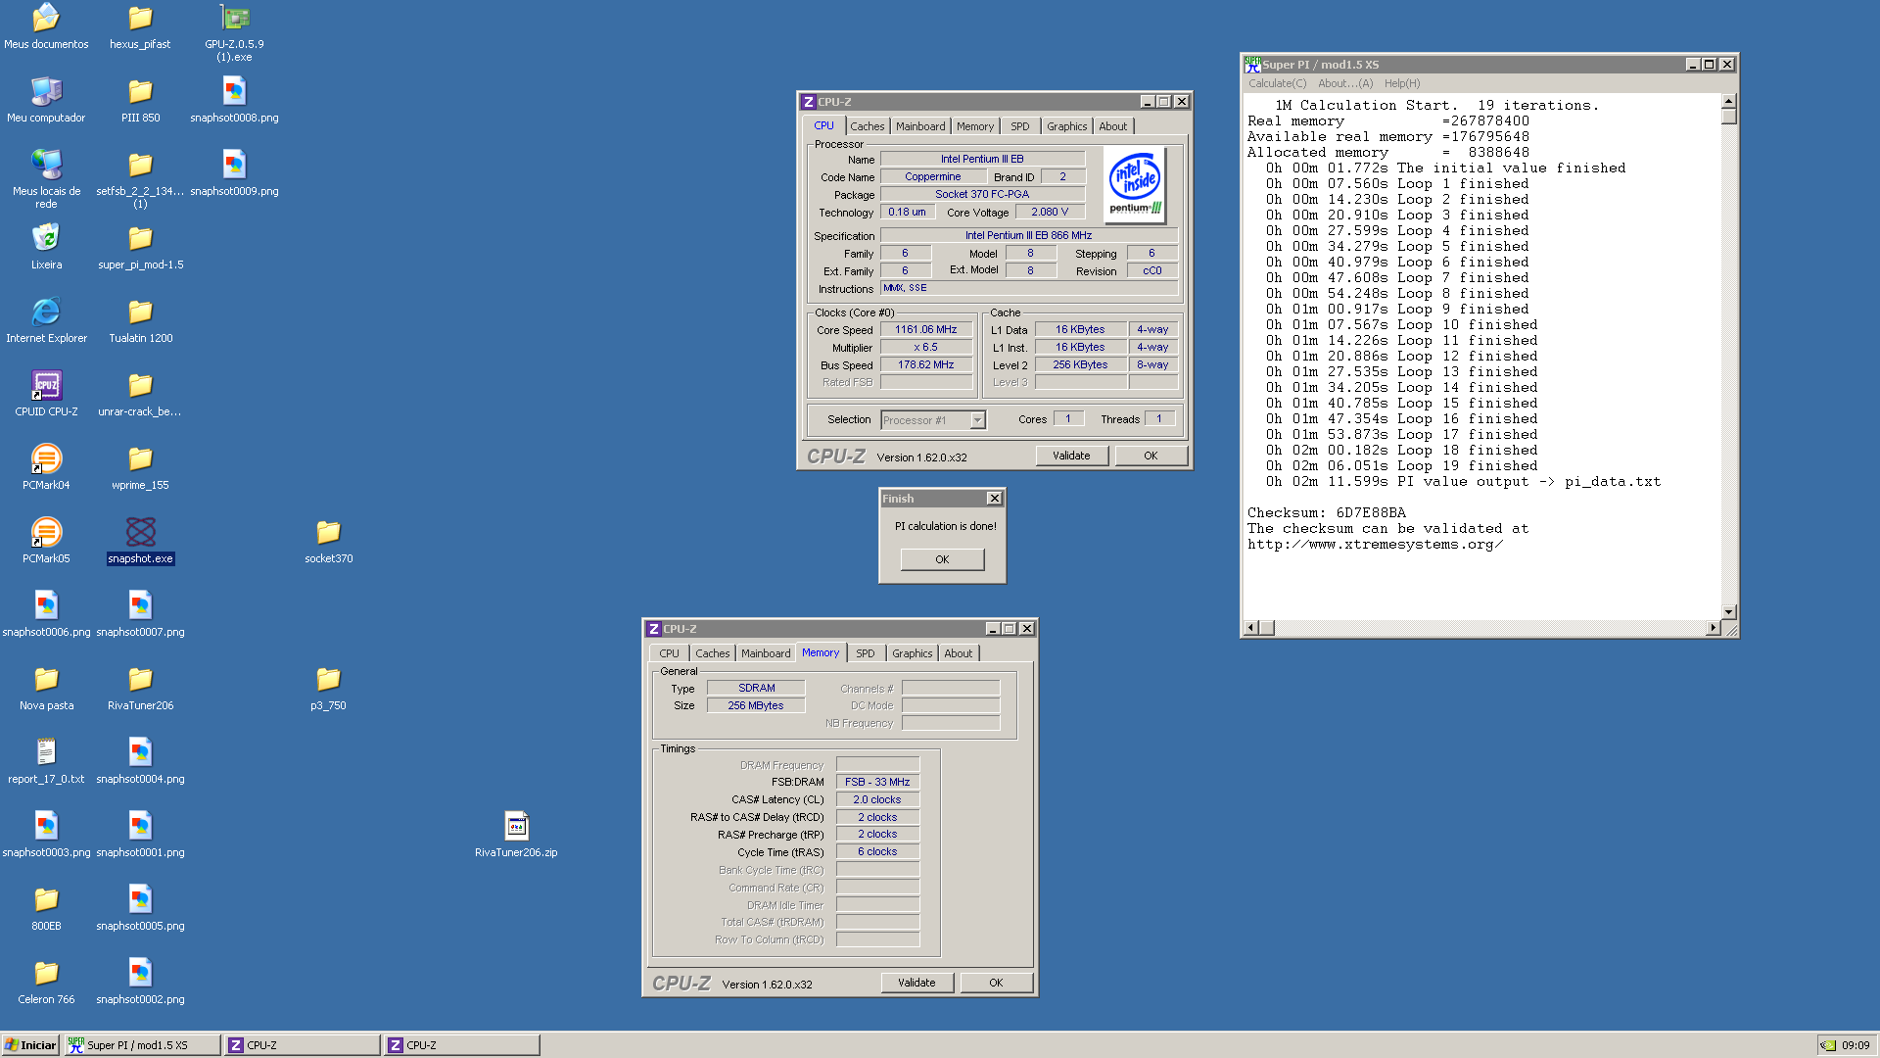The image size is (1880, 1058).
Task: Click Super PI horizontal scrollbar left arrow
Action: 1250,628
